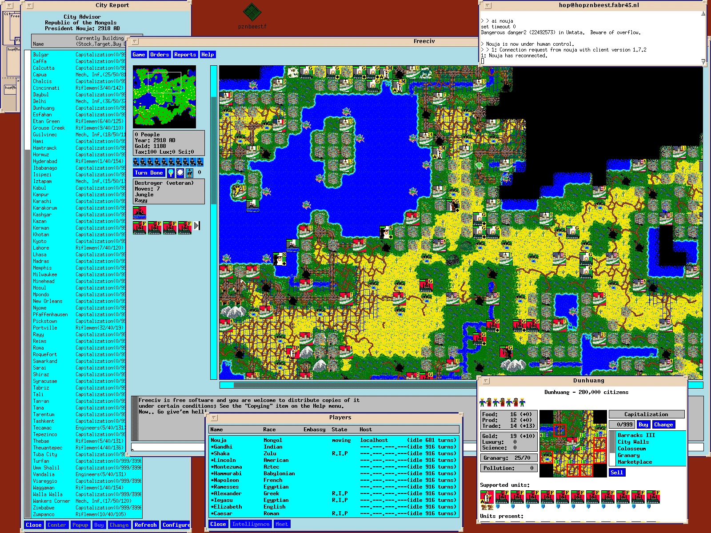This screenshot has width=711, height=533.
Task: Select Gandhi in the Players list
Action: (x=334, y=447)
